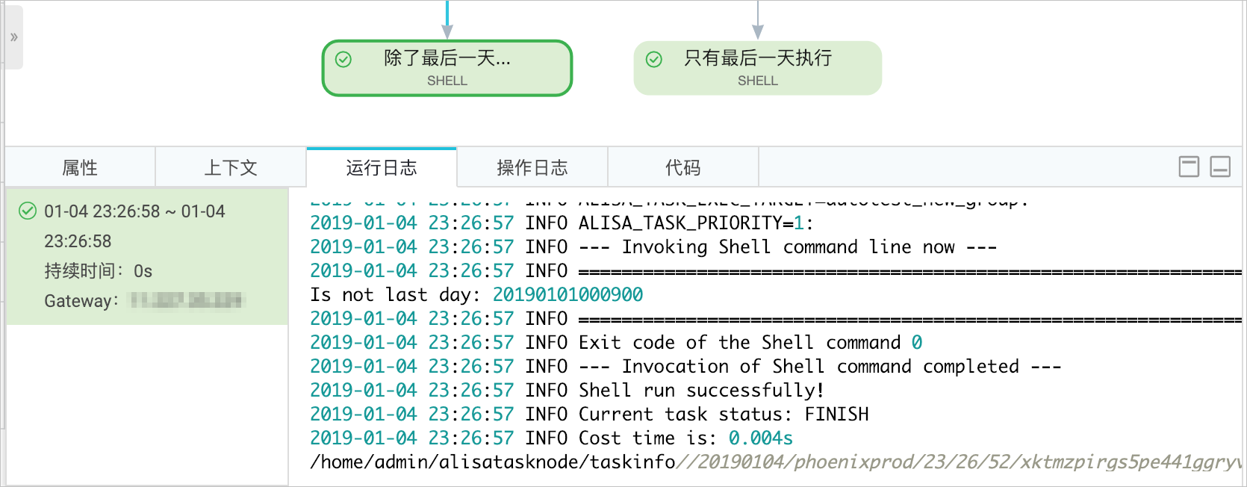Screen dimensions: 1247x487
Task: Switch to the 操作日志 tab
Action: point(532,167)
